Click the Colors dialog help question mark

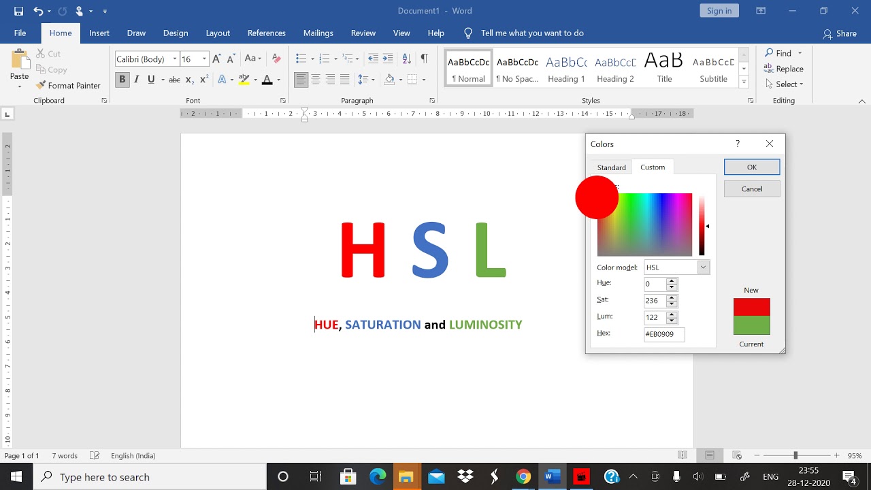[x=738, y=144]
